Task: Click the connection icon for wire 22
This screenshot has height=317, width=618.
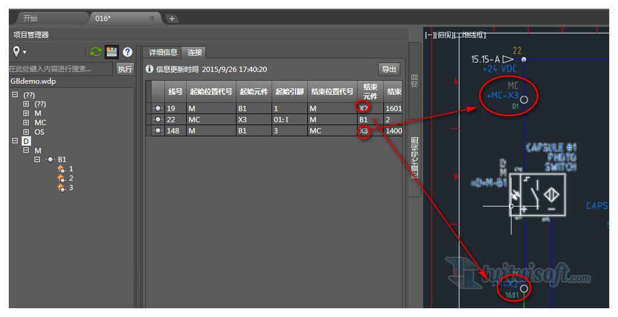Action: pos(157,119)
